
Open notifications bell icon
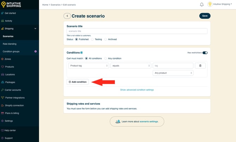[x=202, y=5]
